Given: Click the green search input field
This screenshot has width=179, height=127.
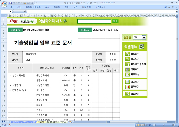Looking at the screenshot, I should pos(94,21).
